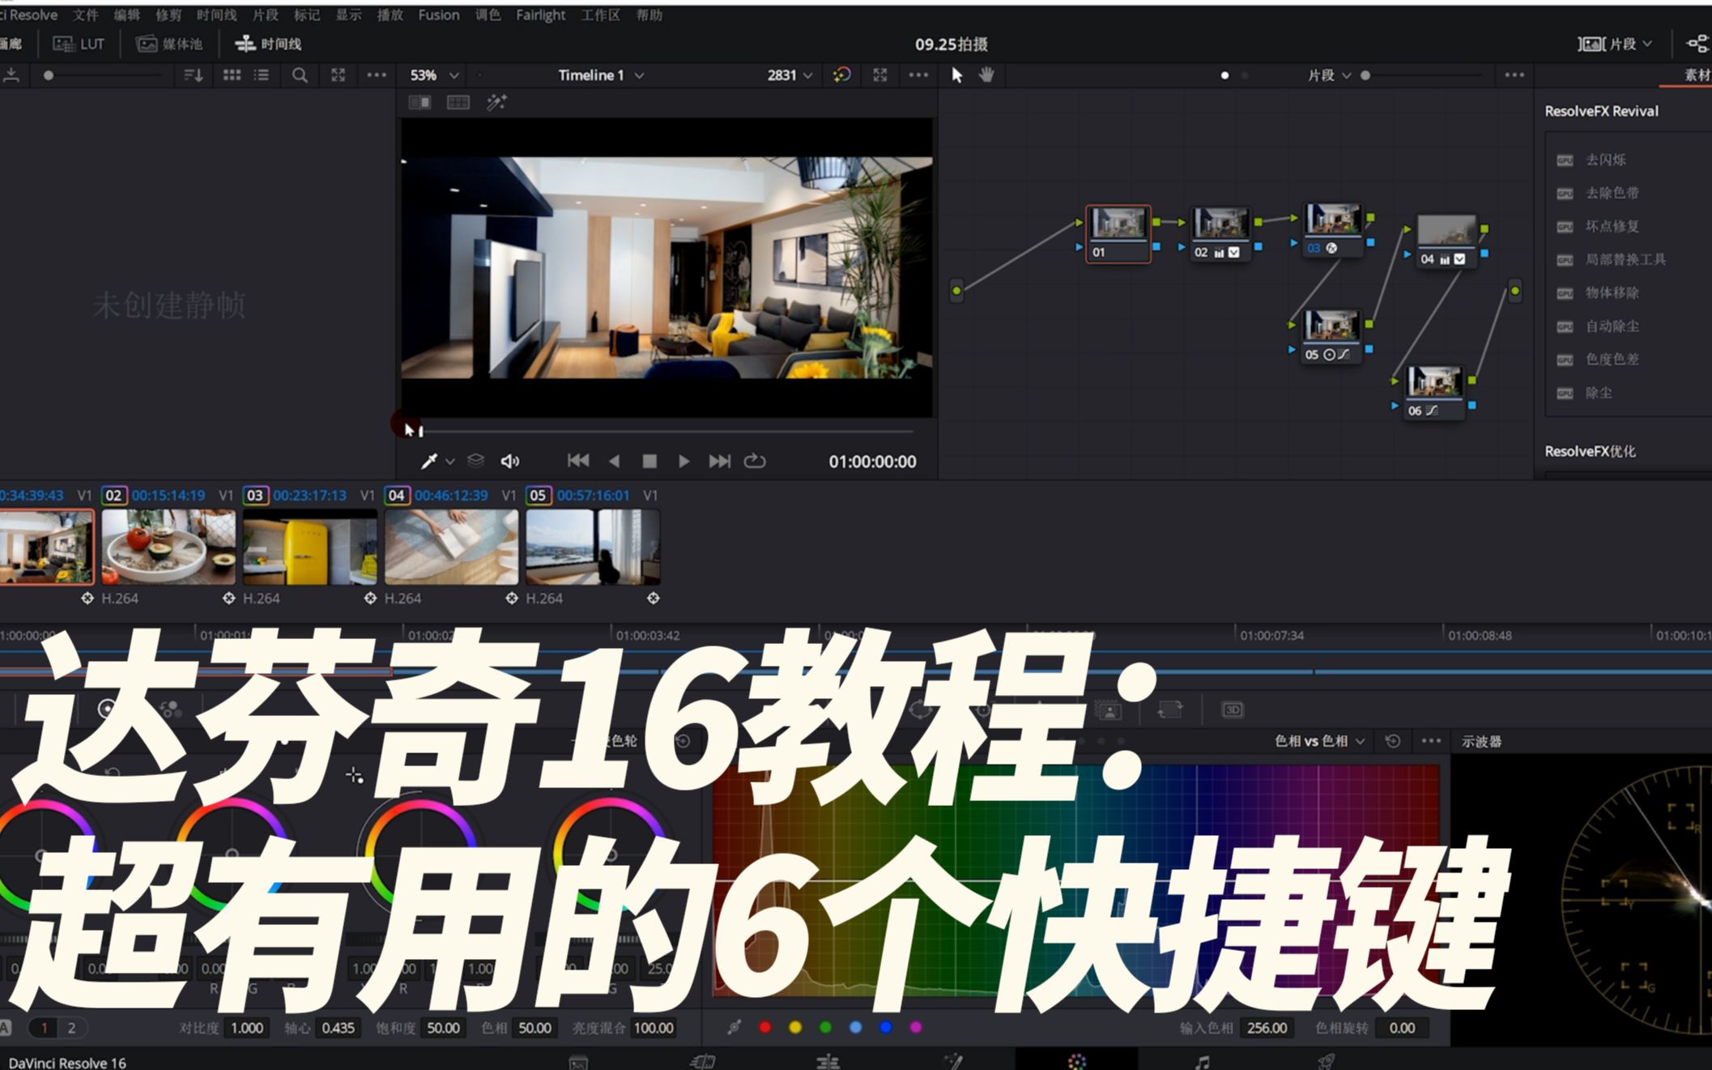1712x1070 pixels.
Task: Toggle the 时间线 timeline panel button
Action: coord(268,44)
